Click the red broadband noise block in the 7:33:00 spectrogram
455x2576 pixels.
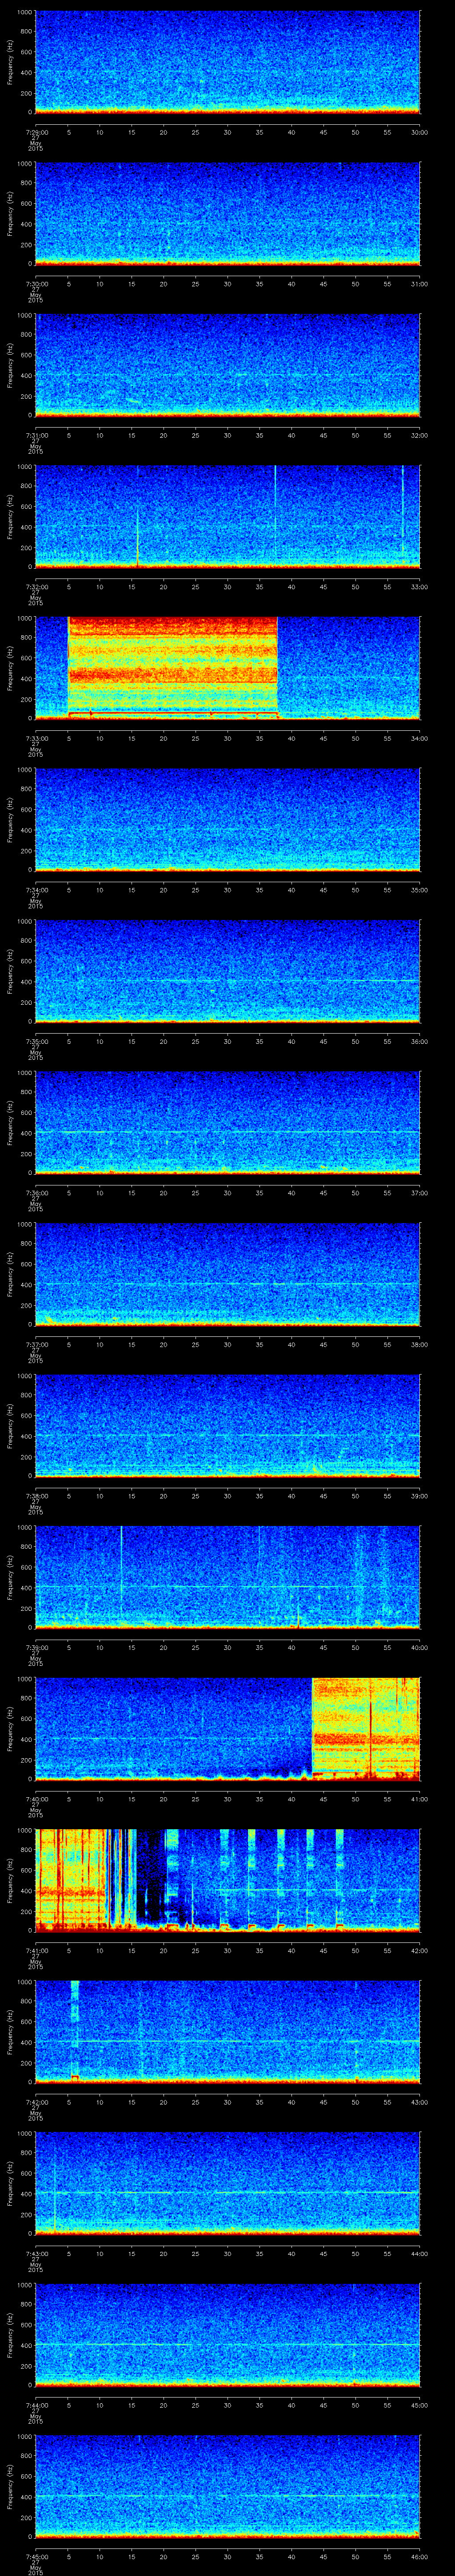pos(172,668)
